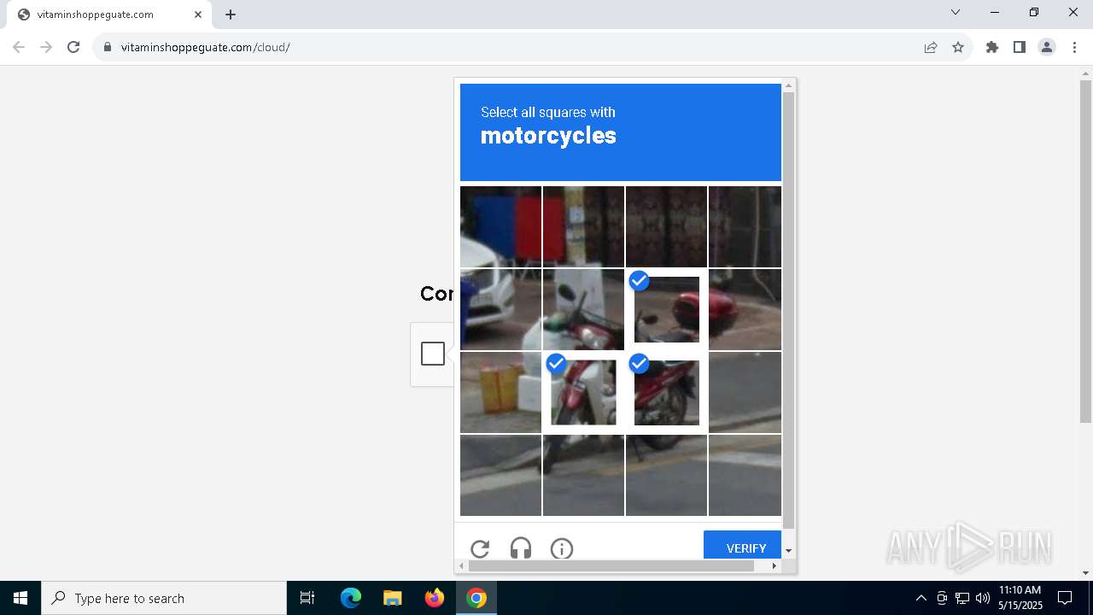This screenshot has width=1093, height=615.
Task: Switch to Chrome taskbar icon
Action: tap(476, 598)
